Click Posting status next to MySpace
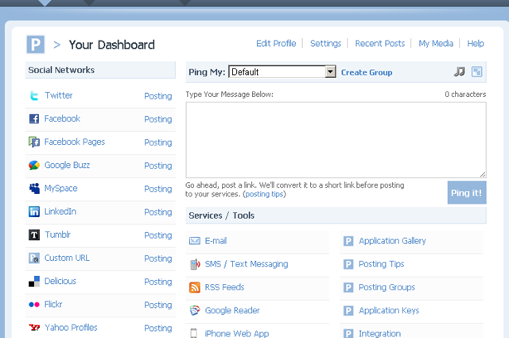The image size is (509, 338). pos(157,189)
